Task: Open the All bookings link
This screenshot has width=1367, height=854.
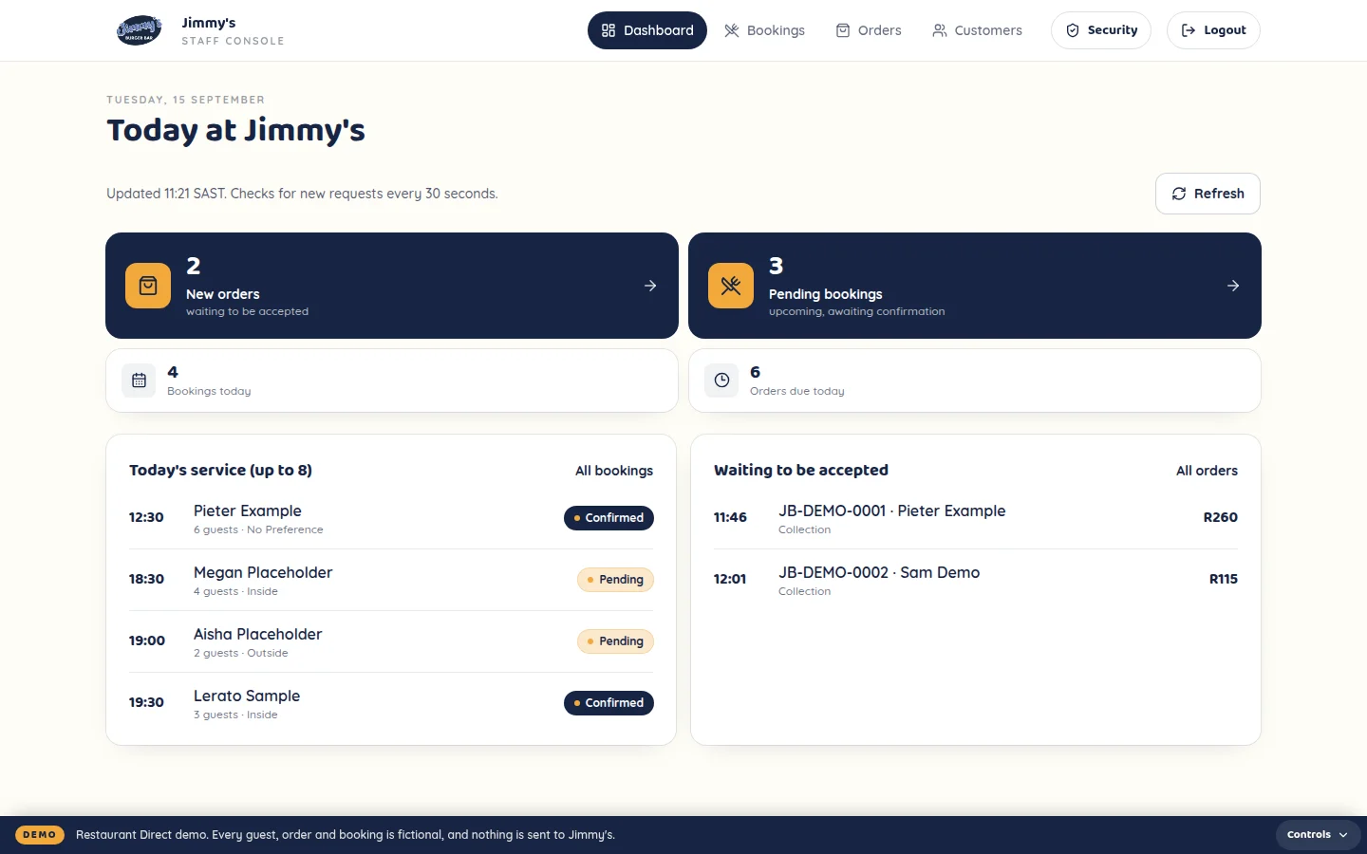Action: click(x=614, y=471)
